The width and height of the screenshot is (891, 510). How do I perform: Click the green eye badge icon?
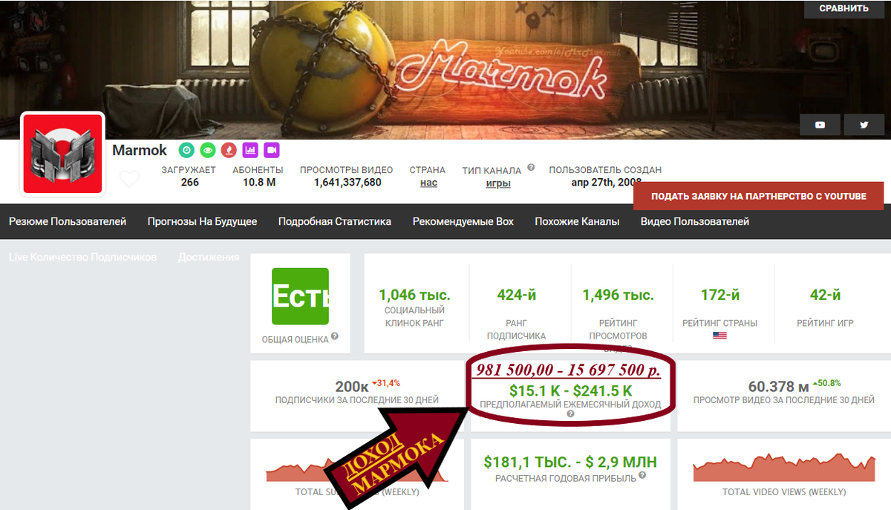click(x=208, y=150)
